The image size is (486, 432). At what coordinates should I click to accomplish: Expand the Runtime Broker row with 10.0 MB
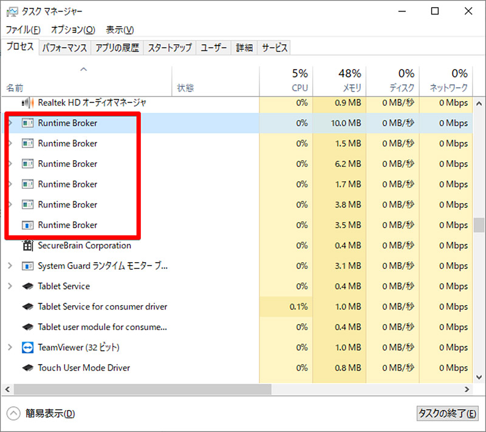tap(10, 123)
